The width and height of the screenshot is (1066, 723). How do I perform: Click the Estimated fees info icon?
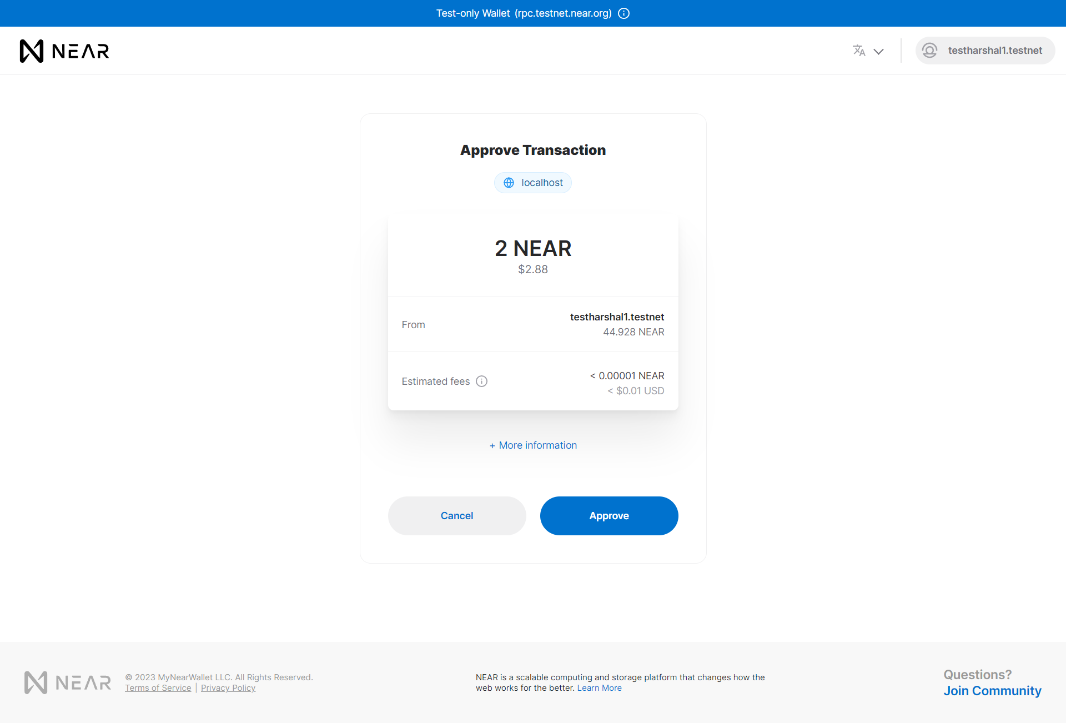pos(482,381)
